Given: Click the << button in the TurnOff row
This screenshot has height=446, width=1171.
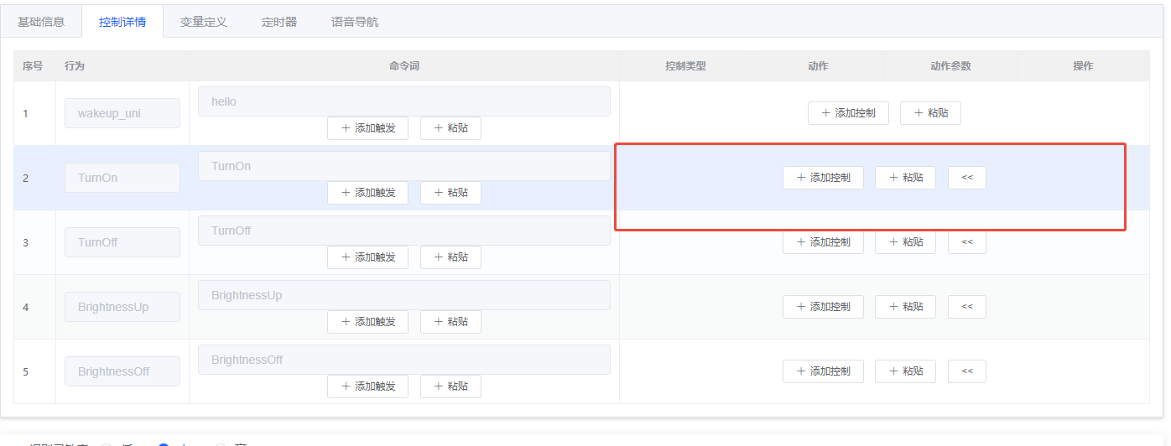Looking at the screenshot, I should (x=966, y=242).
